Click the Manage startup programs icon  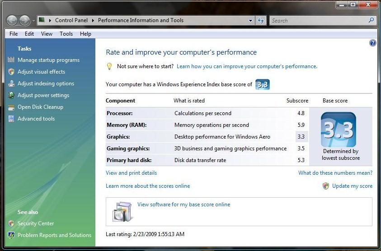tap(11, 60)
